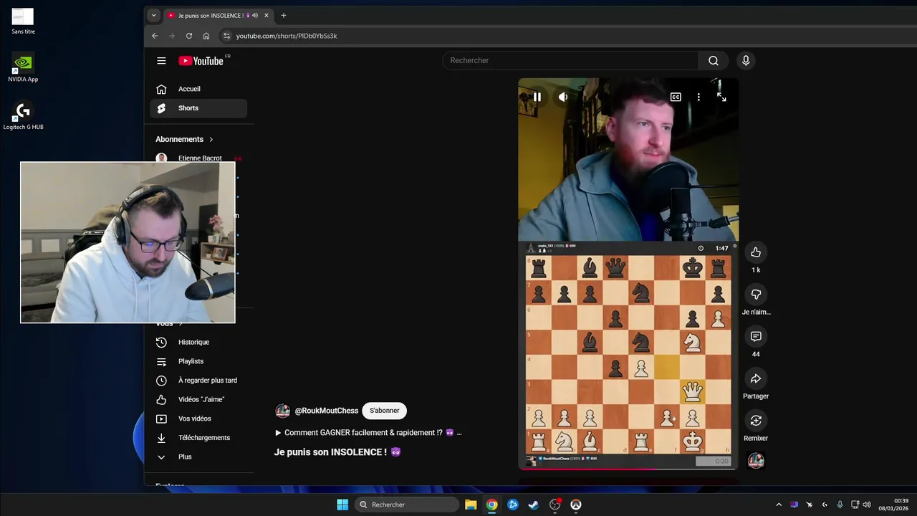Screen dimensions: 917x516
Task: Reload the YouTube page
Action: (x=189, y=36)
